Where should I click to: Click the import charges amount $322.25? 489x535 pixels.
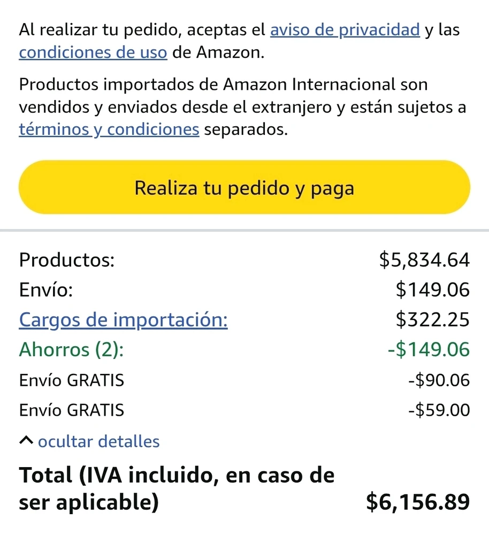coord(432,319)
